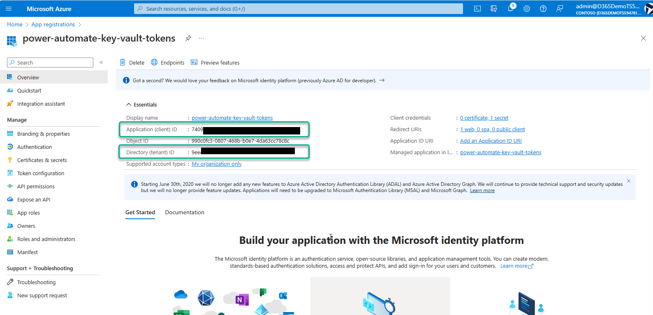Collapse the left navigation menu
The height and width of the screenshot is (315, 653).
pyautogui.click(x=101, y=63)
